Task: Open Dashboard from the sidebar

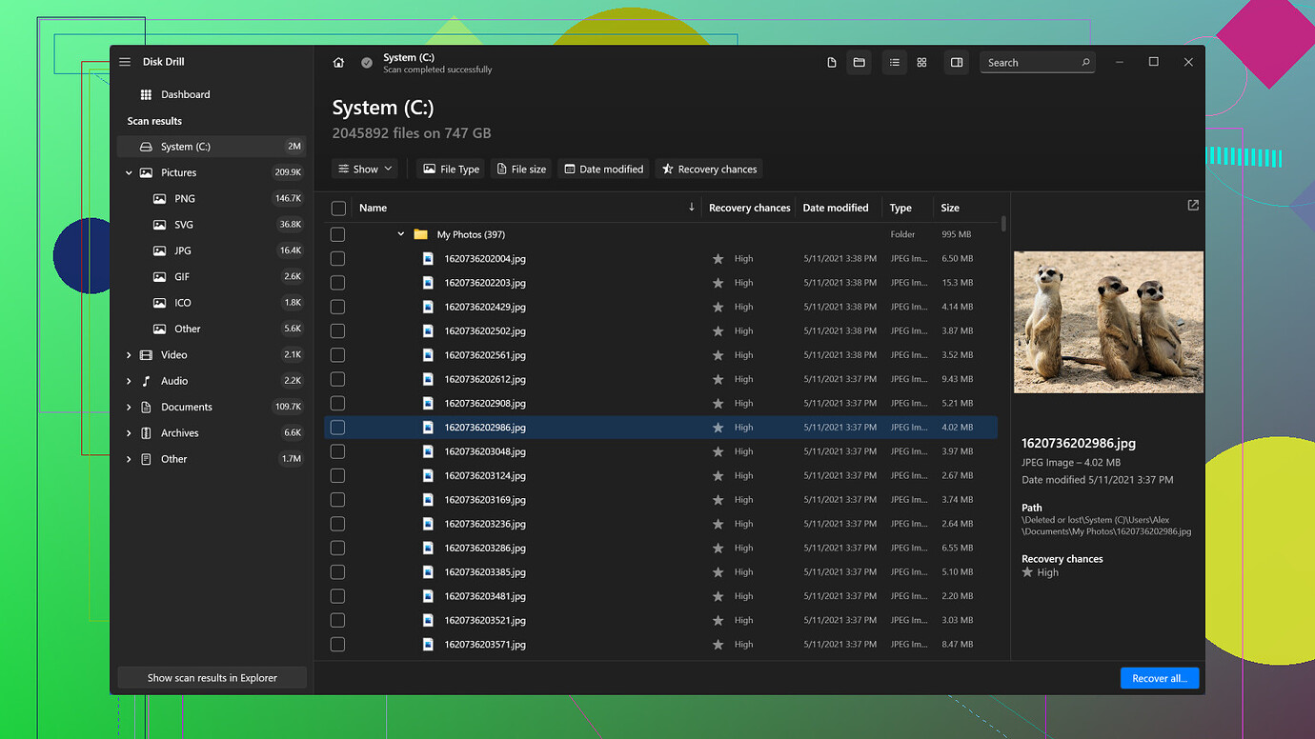Action: [185, 95]
